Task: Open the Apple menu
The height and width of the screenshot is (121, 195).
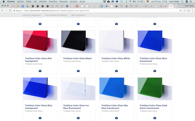Action: pos(4,1)
